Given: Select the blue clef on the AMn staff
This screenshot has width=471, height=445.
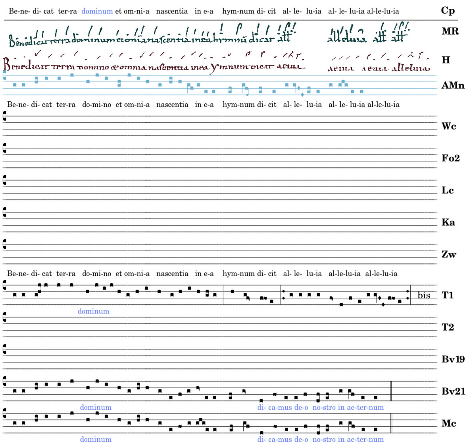Looking at the screenshot, I should pos(5,75).
